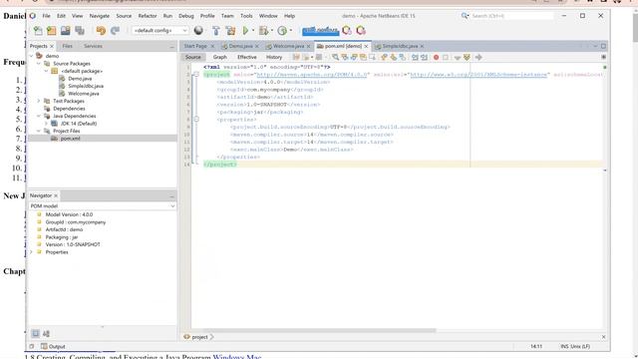
Task: Expand the Properties node in Navigator
Action: coord(31,252)
